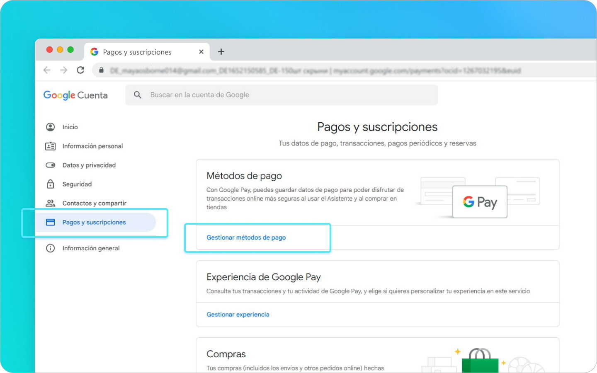Viewport: 597px width, 373px height.
Task: Open Información personal in the sidebar
Action: [x=92, y=146]
